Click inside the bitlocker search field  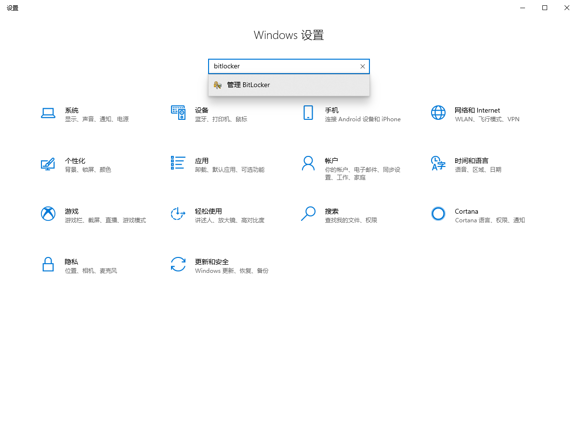tap(284, 66)
